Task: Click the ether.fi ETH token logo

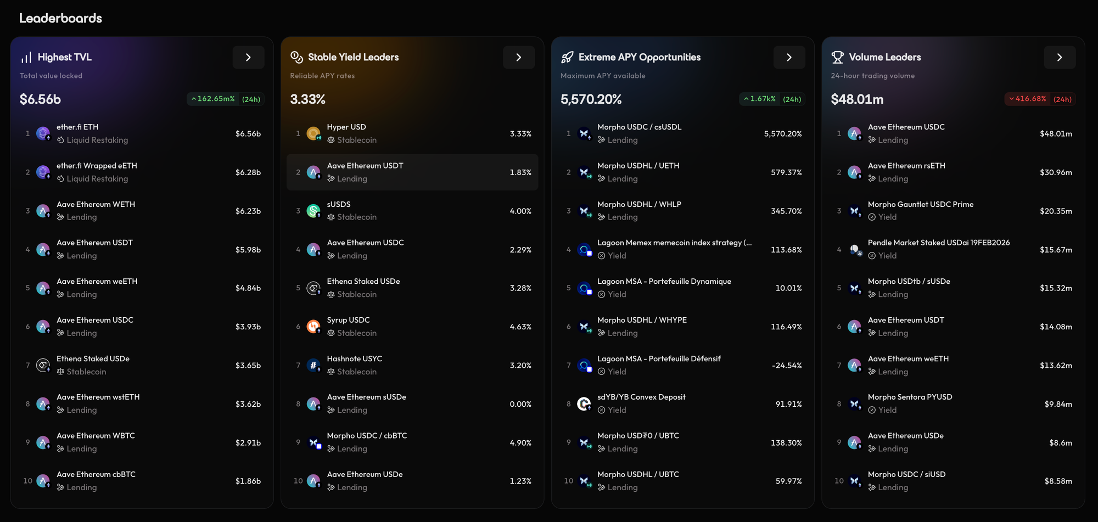Action: click(43, 133)
